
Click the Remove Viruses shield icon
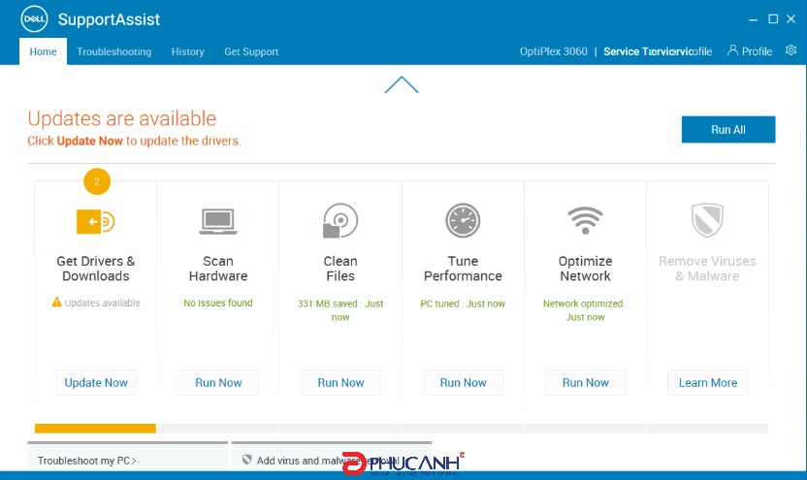pos(707,220)
